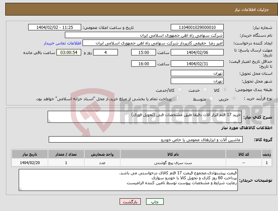Image resolution: width=278 pixels, height=211 pixels.
Task: Click unit cell عدد
Action: tap(102, 163)
